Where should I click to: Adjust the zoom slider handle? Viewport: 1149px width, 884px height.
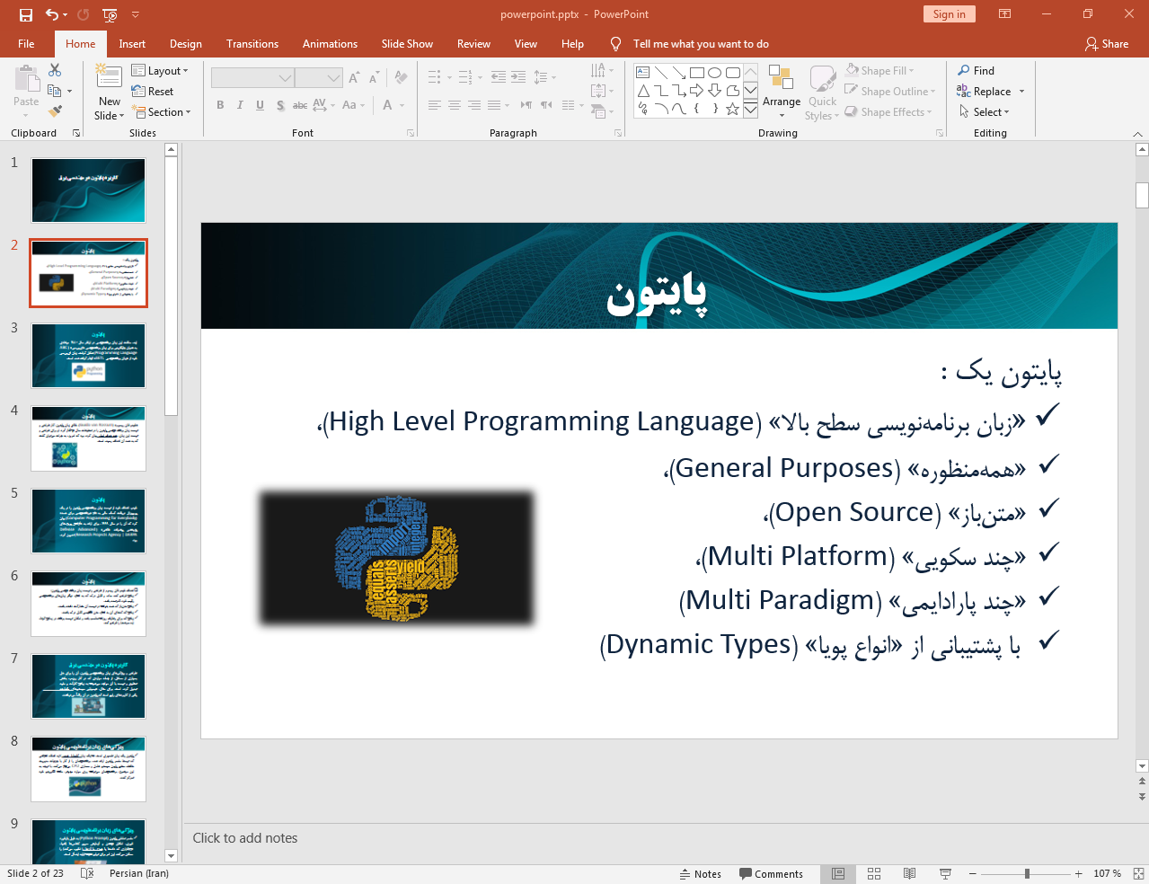pyautogui.click(x=1027, y=873)
